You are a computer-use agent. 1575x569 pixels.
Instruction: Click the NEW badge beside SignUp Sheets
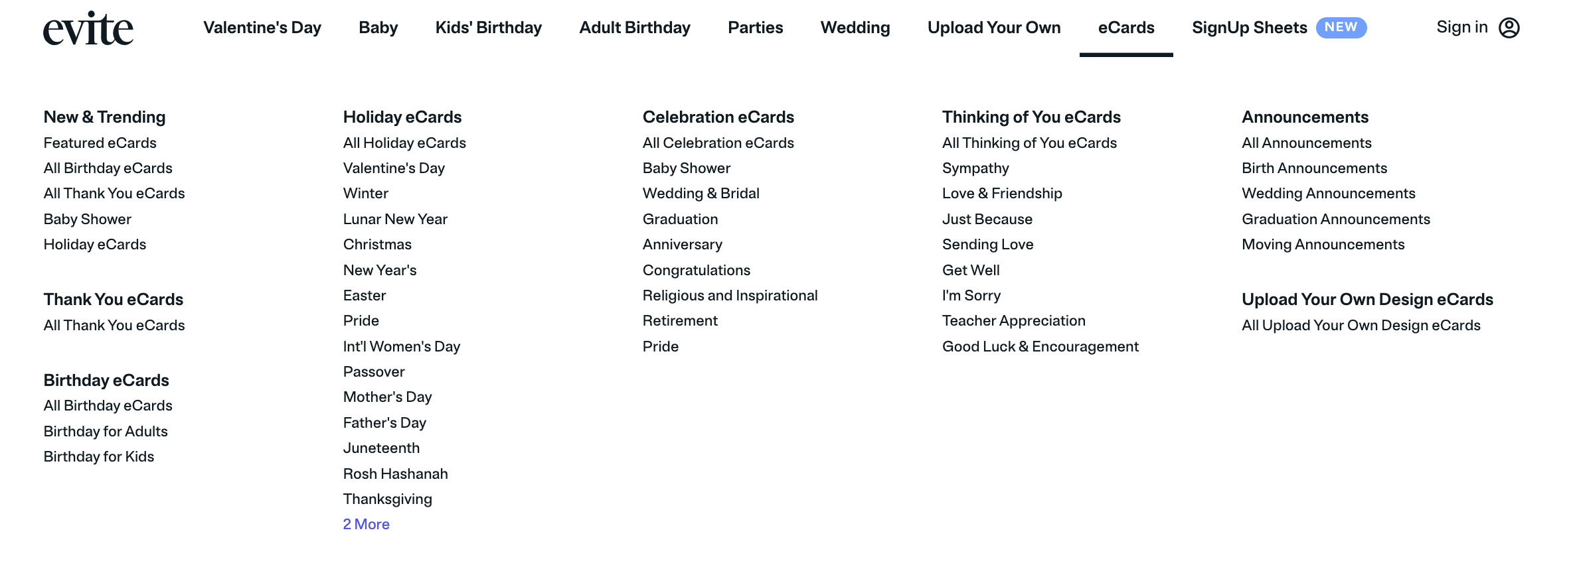1341,27
